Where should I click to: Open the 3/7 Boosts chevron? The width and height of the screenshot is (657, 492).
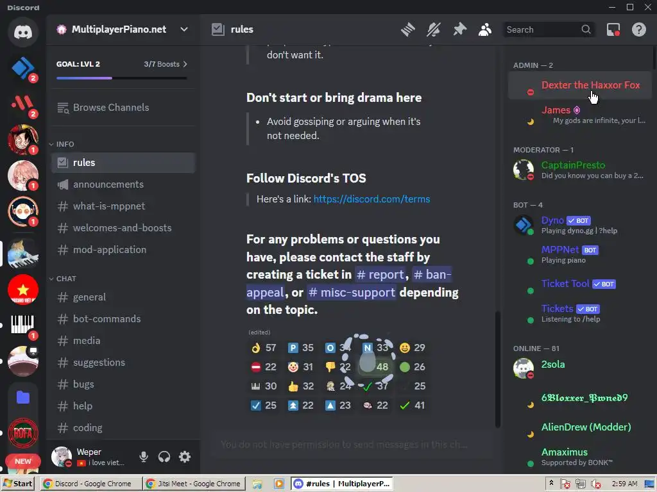coord(185,64)
